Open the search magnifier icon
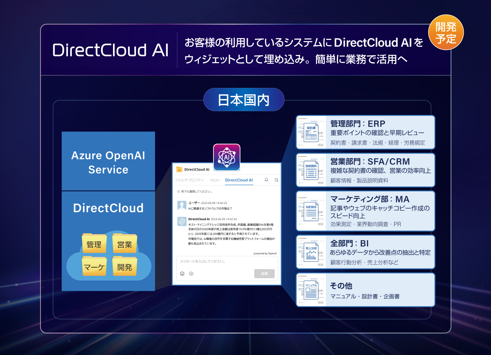 pos(277,180)
